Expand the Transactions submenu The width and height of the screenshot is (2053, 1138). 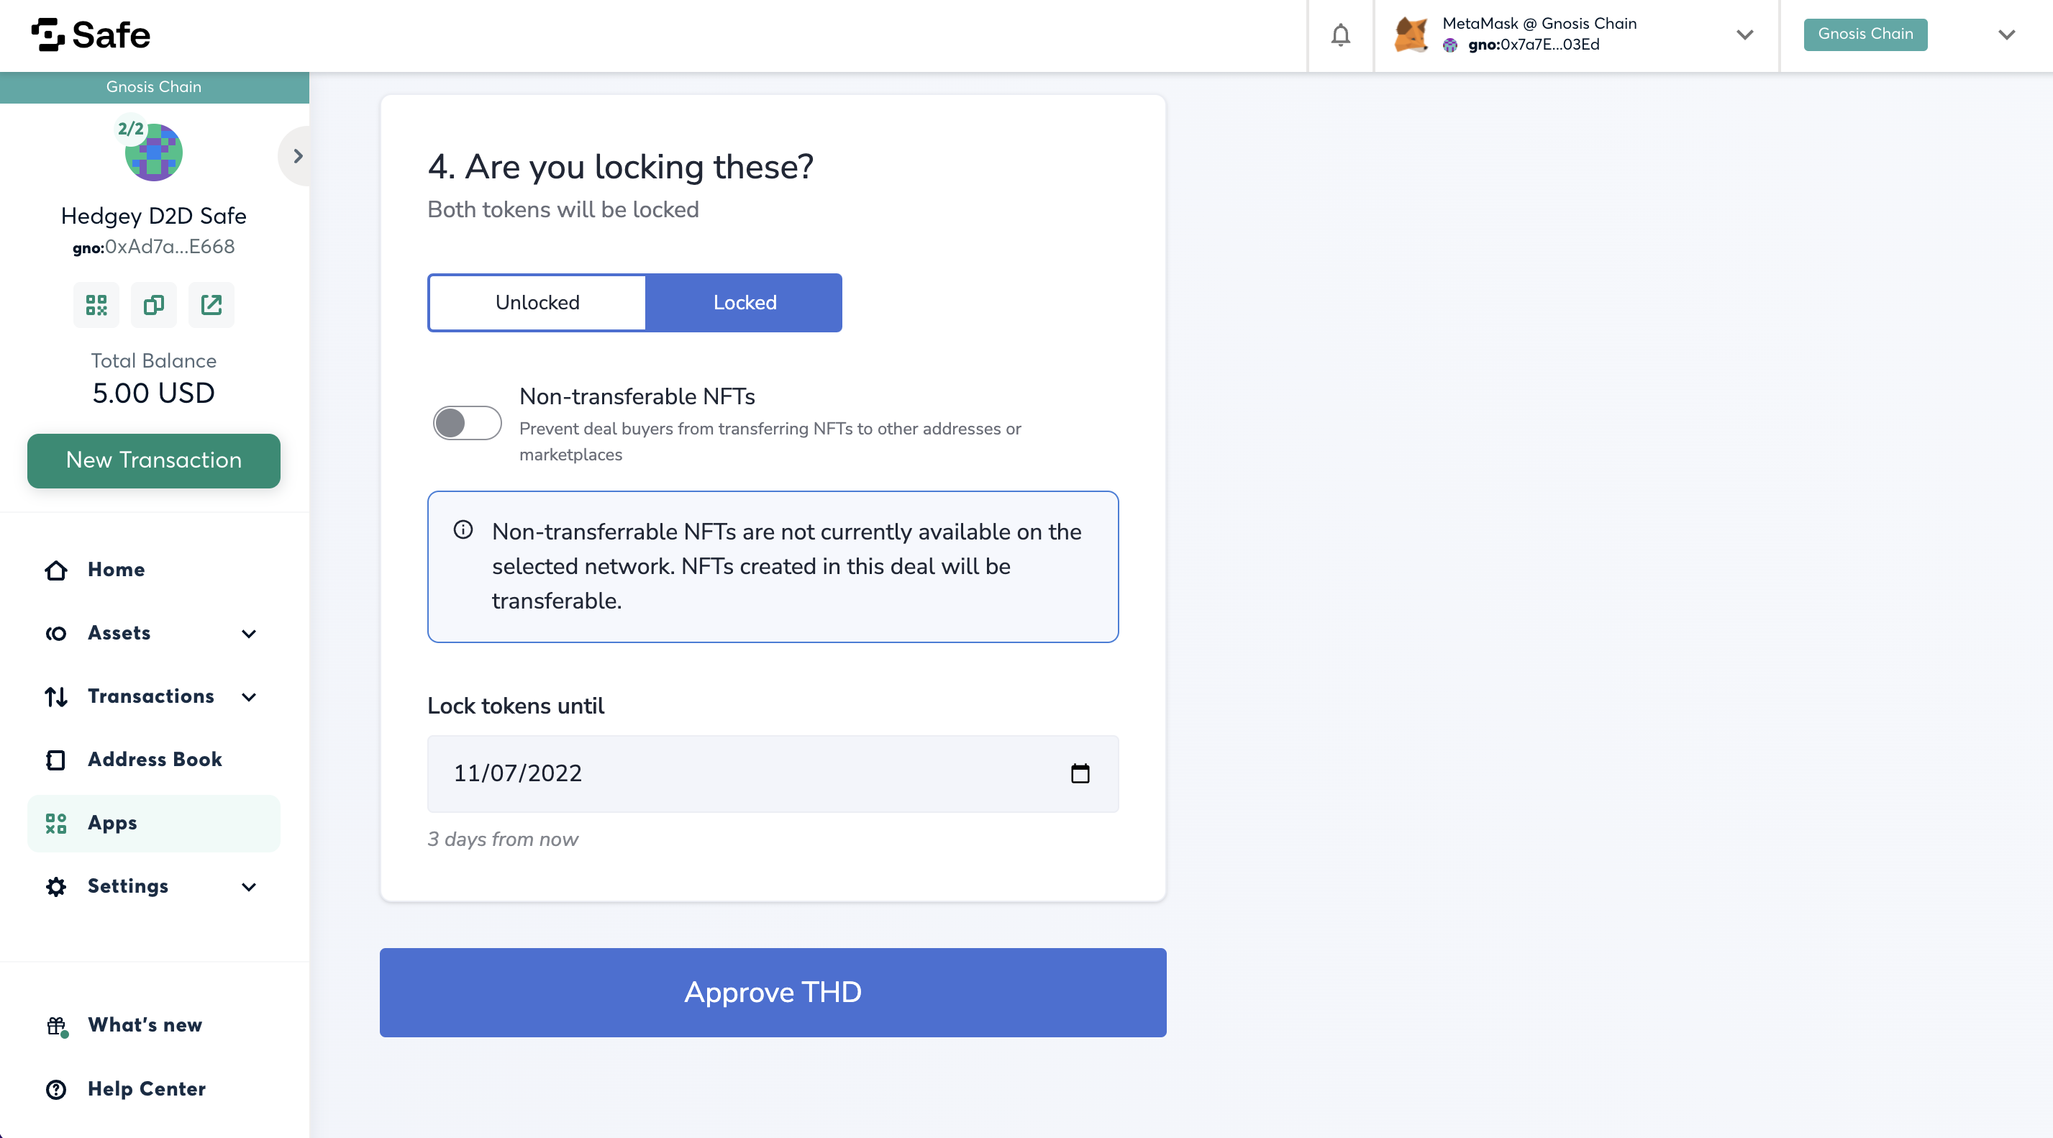[x=249, y=696]
